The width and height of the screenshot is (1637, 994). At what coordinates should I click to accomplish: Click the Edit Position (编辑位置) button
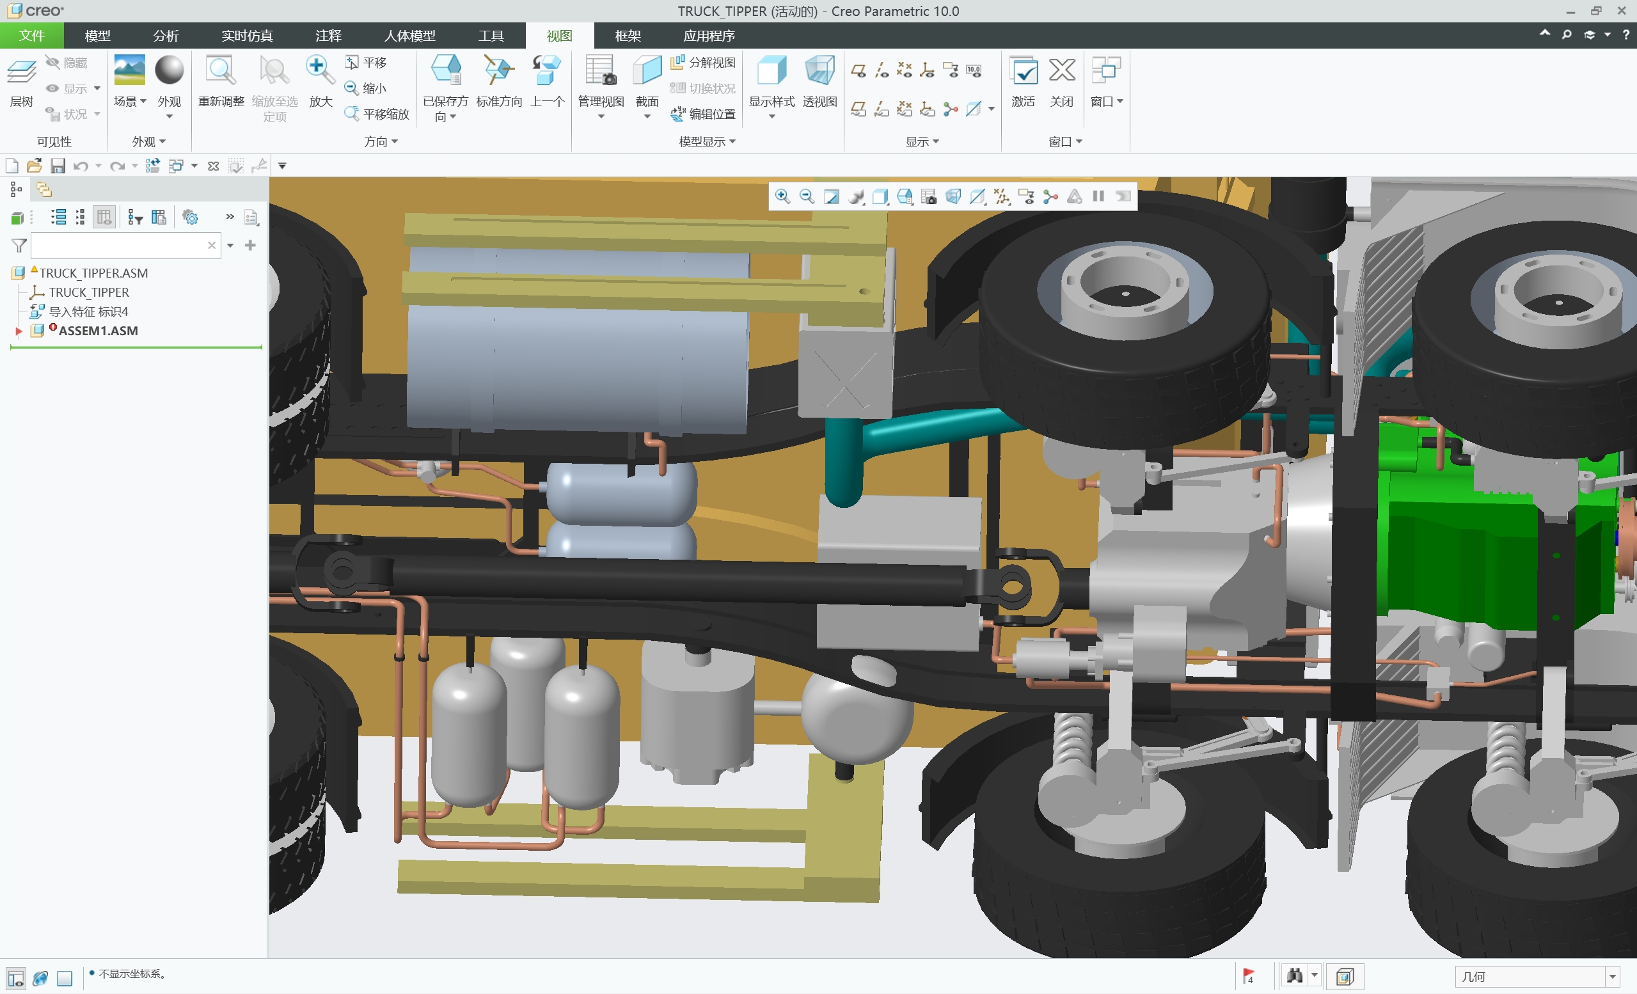coord(704,114)
